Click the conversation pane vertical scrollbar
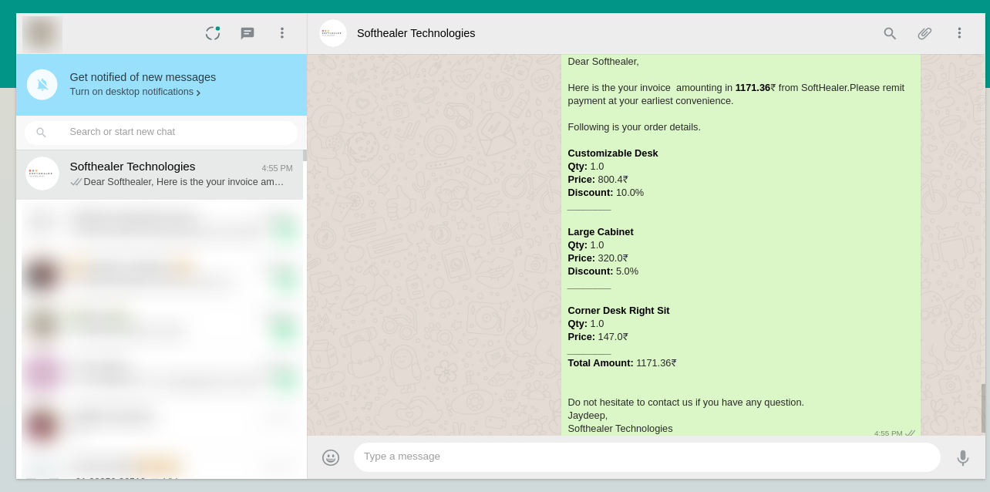 click(983, 408)
